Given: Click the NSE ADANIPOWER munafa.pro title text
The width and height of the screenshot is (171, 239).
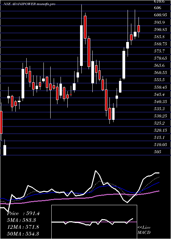Looking at the screenshot, I should (29, 4).
